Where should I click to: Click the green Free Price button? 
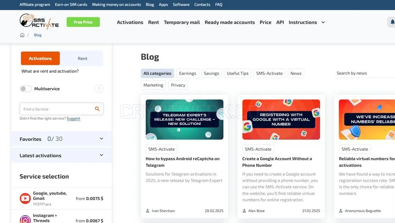tap(83, 22)
